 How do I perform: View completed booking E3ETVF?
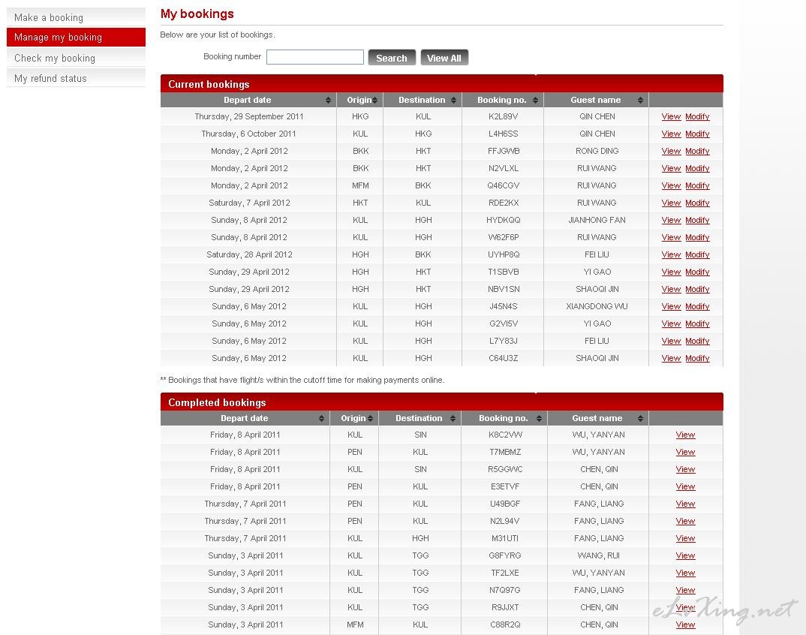point(685,486)
